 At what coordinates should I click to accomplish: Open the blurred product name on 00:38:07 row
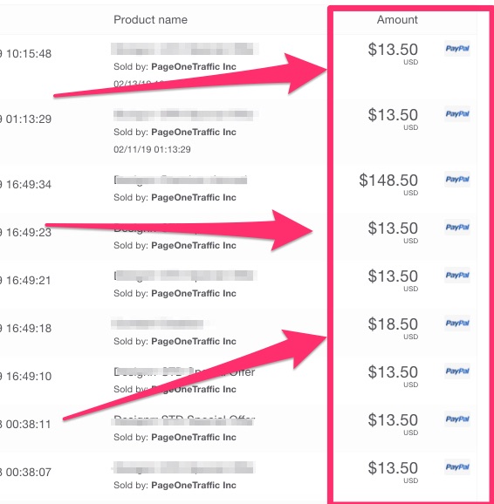click(x=183, y=467)
